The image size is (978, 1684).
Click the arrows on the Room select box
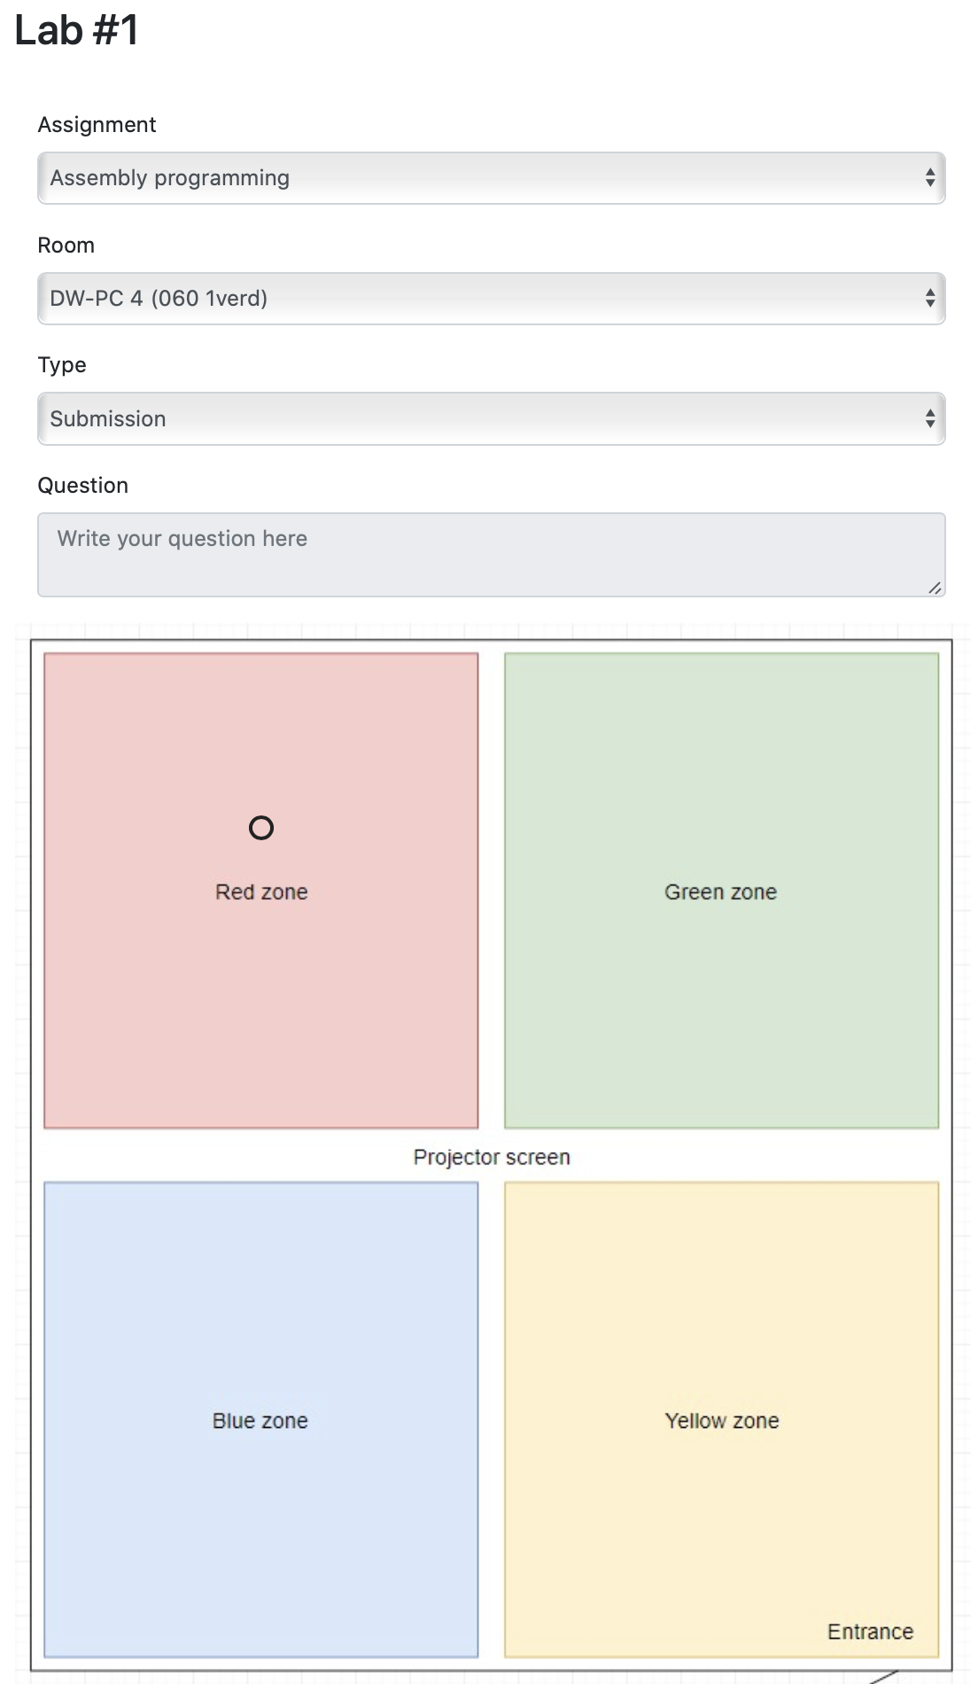click(930, 299)
